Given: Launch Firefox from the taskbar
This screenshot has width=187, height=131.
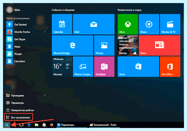Looking at the screenshot, I should click(52, 125).
